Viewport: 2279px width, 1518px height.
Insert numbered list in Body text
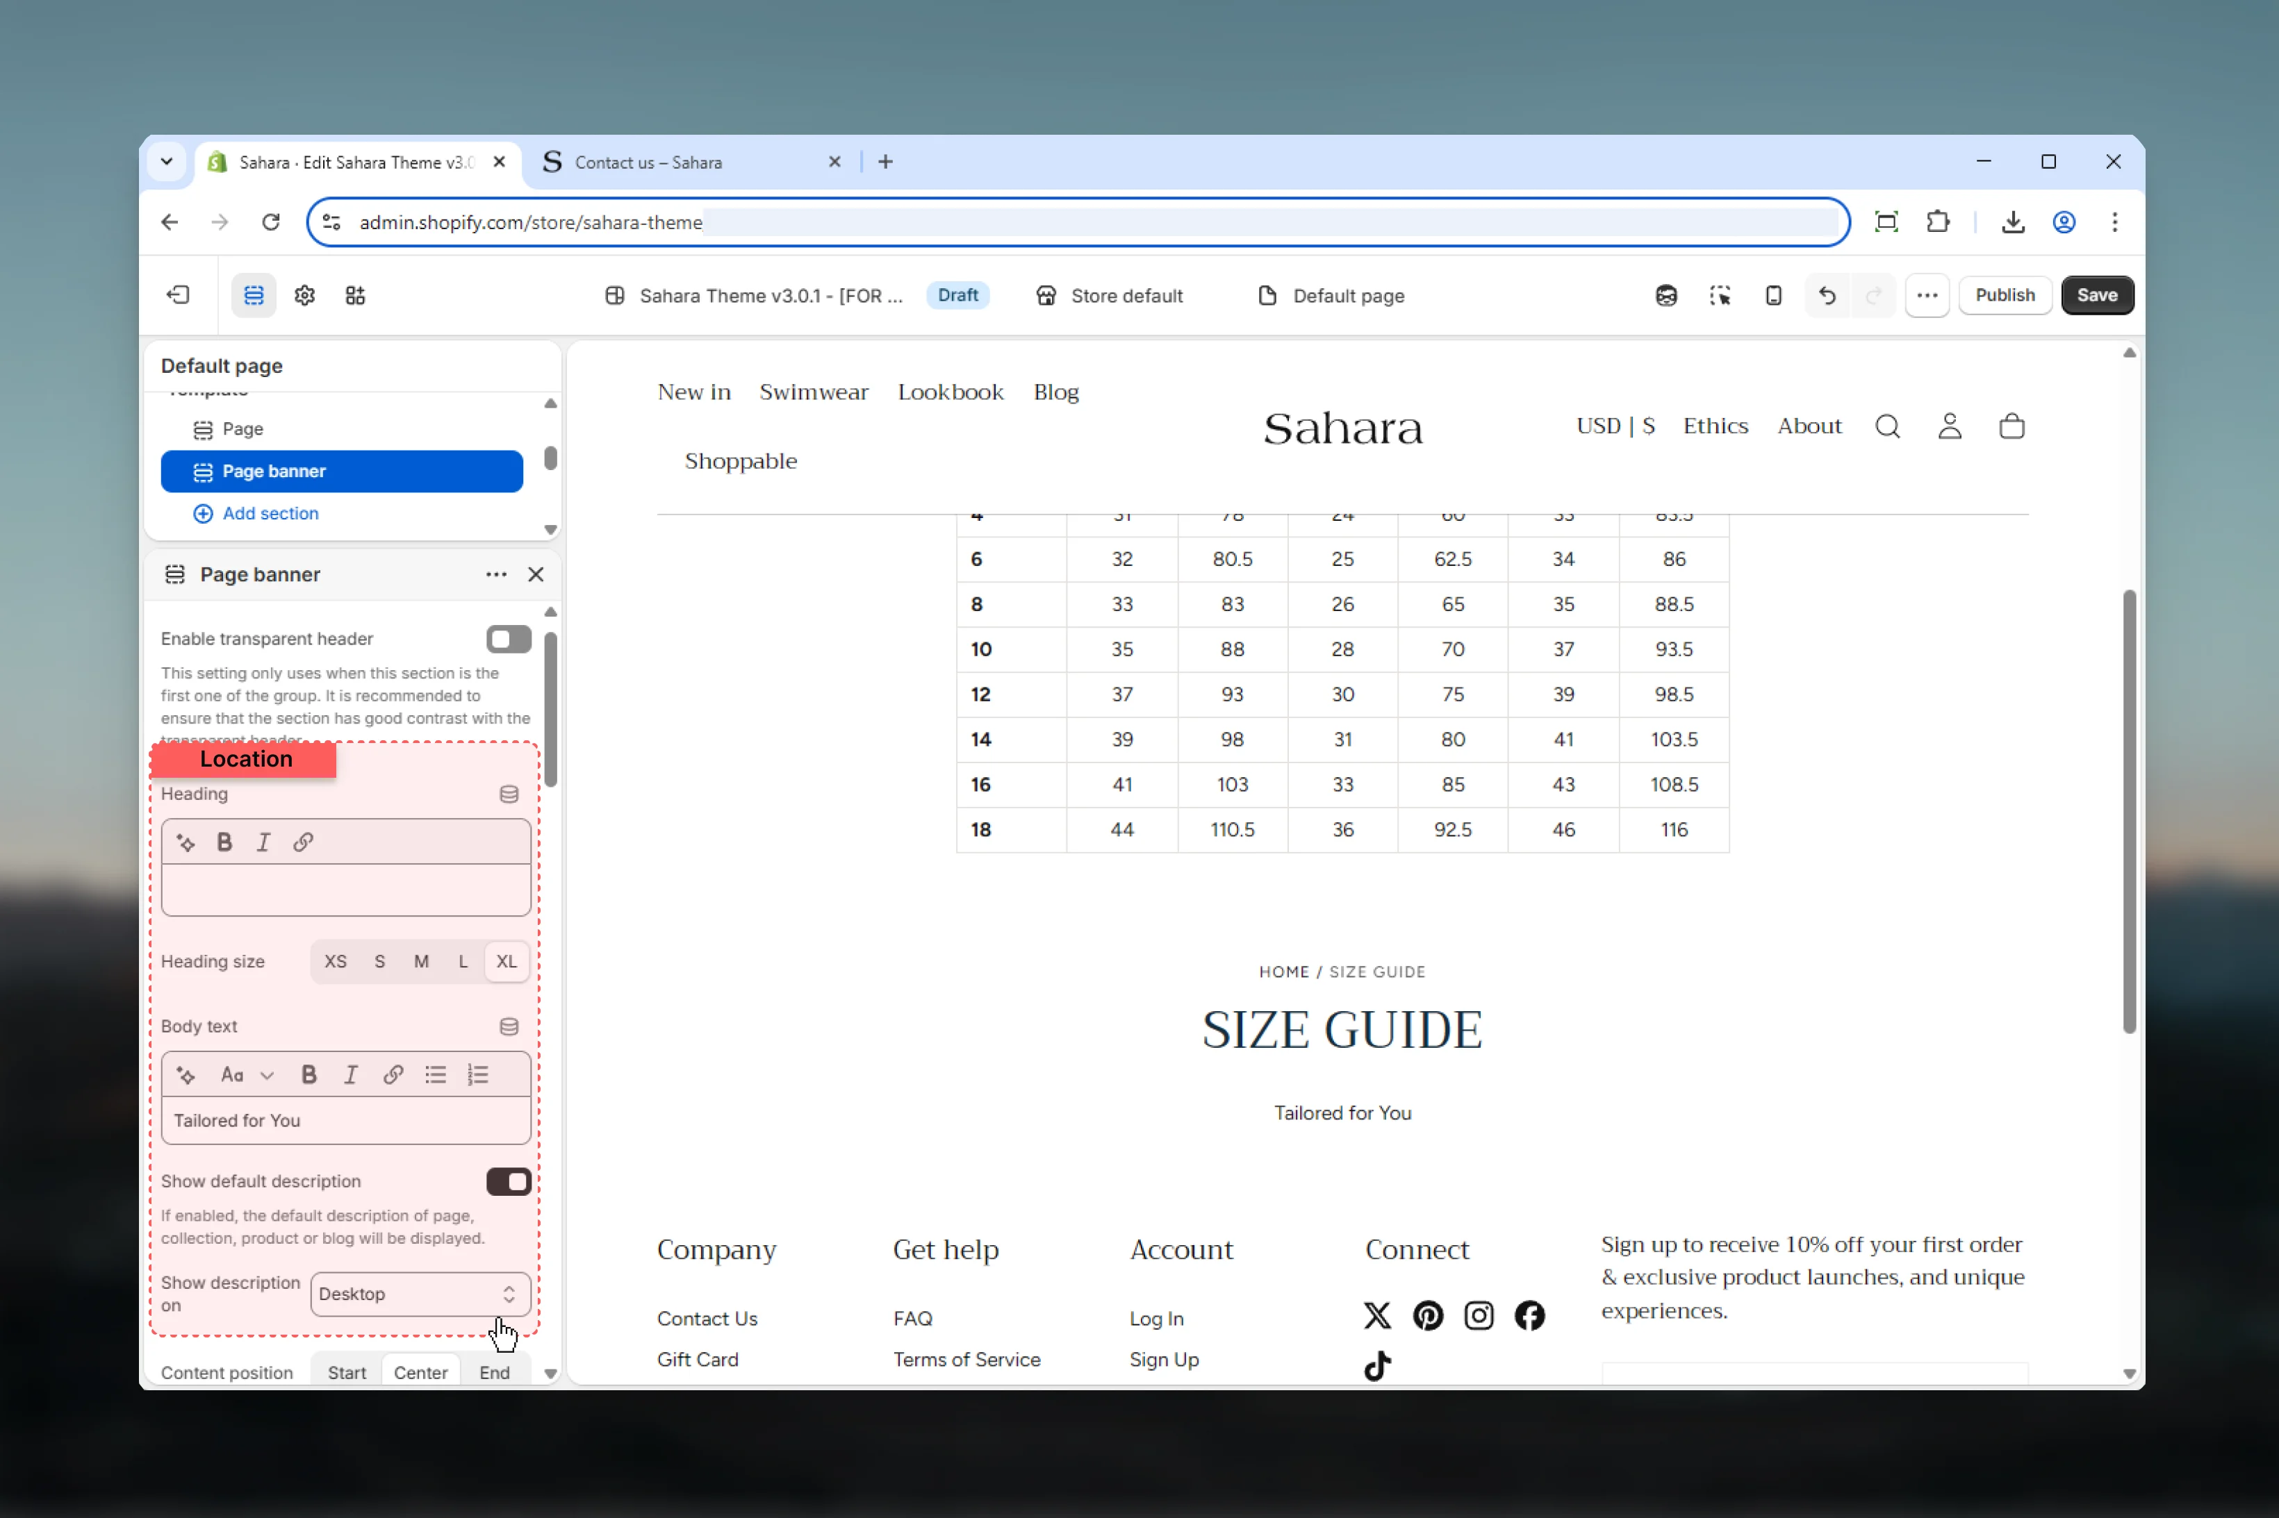coord(477,1074)
